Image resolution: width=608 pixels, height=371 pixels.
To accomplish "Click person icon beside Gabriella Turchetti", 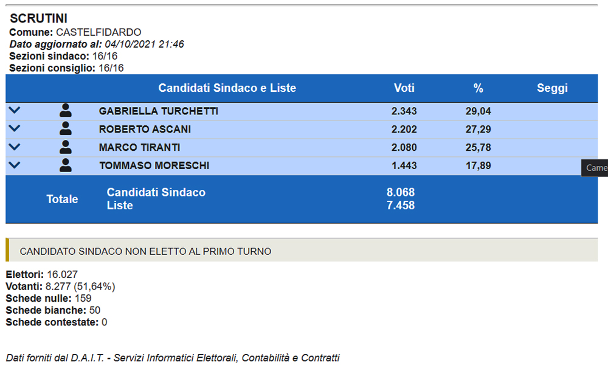I will coord(66,111).
